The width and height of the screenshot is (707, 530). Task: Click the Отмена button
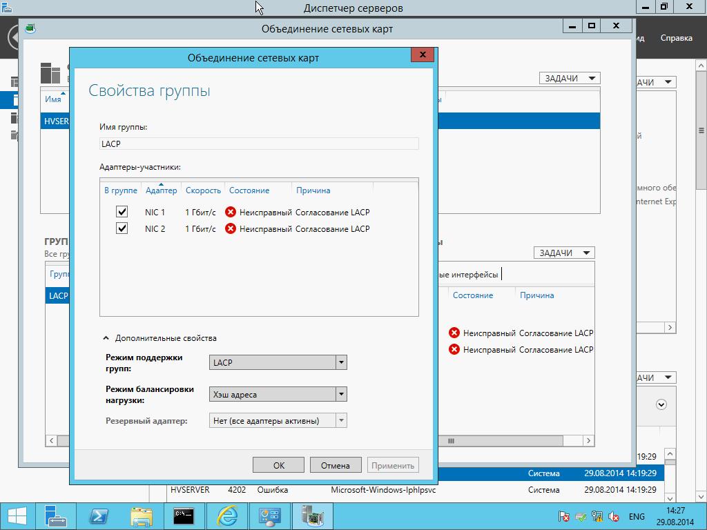click(336, 465)
